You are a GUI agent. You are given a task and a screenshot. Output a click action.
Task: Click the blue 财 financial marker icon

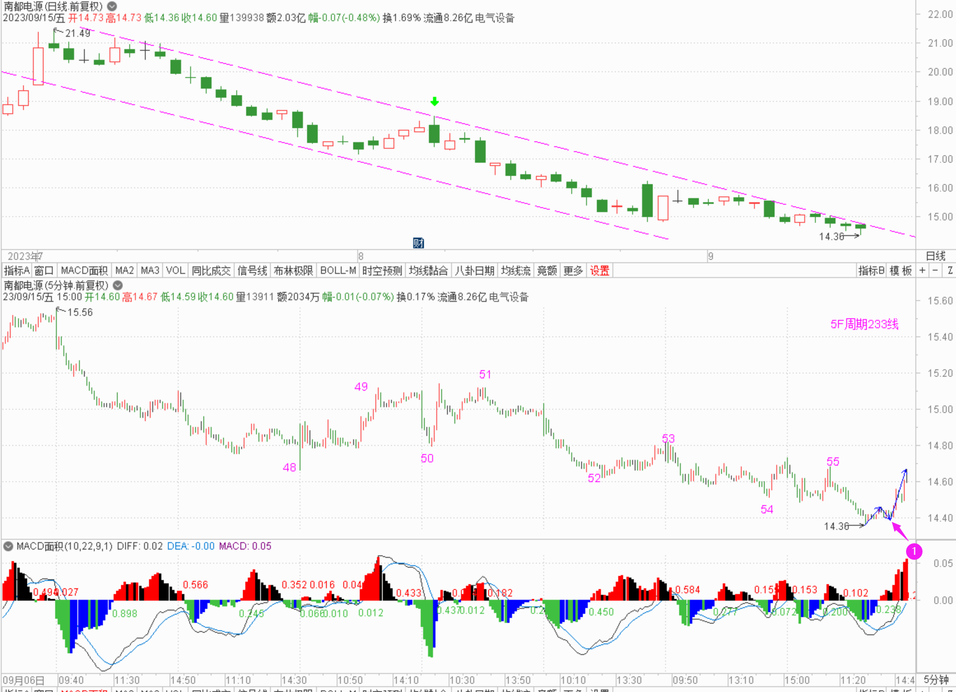(418, 243)
